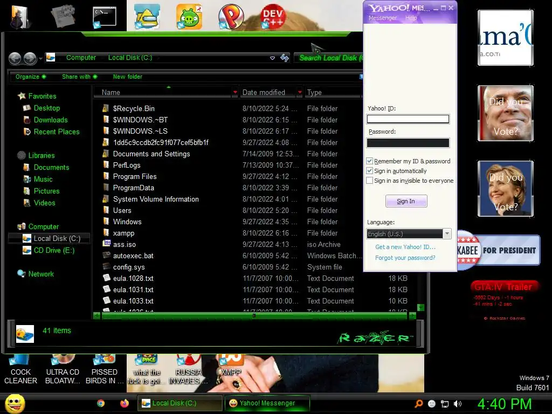
Task: Launch Chrome from the taskbar
Action: (101, 403)
